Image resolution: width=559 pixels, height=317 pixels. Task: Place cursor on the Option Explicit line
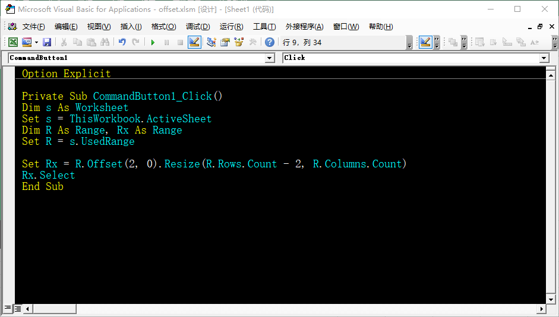pyautogui.click(x=67, y=74)
